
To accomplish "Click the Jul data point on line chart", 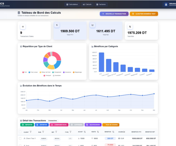I will click(96, 95).
